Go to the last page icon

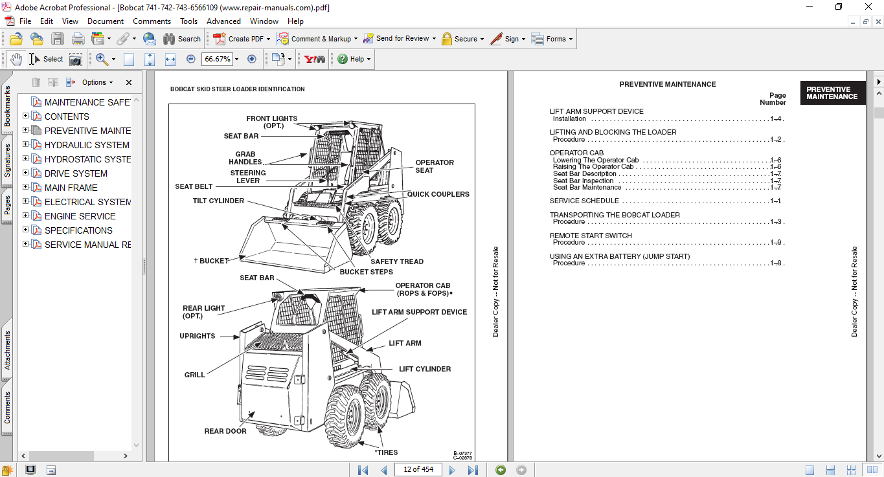[473, 470]
